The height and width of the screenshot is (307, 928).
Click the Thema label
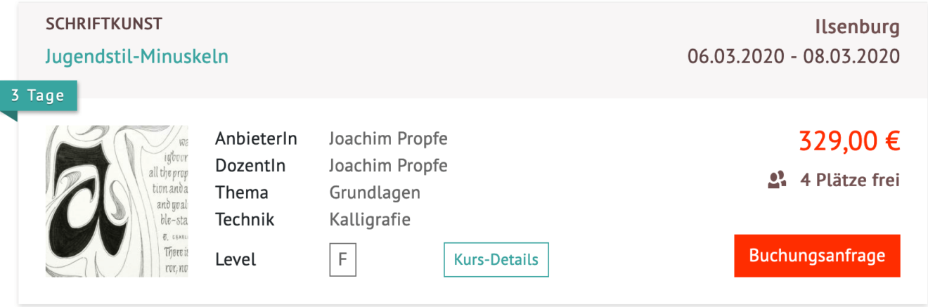[x=242, y=192]
